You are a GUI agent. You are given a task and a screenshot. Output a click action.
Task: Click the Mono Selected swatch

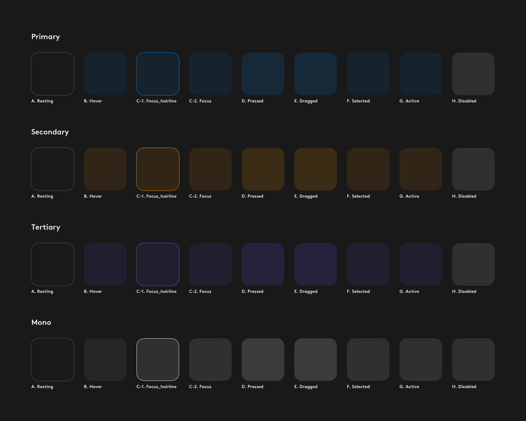point(368,360)
